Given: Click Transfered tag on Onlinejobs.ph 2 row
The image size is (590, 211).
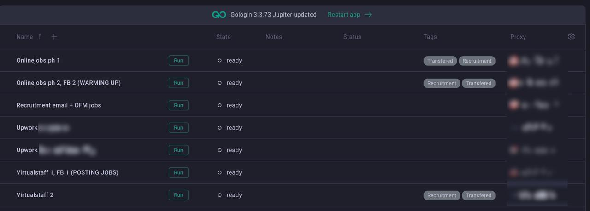Looking at the screenshot, I should (x=478, y=83).
